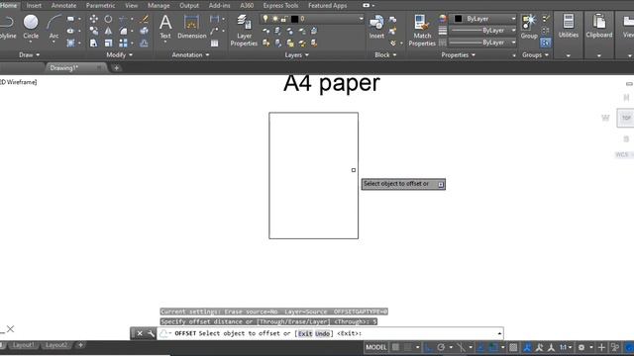Choose the Polyline tool
The width and height of the screenshot is (634, 356).
pyautogui.click(x=7, y=27)
